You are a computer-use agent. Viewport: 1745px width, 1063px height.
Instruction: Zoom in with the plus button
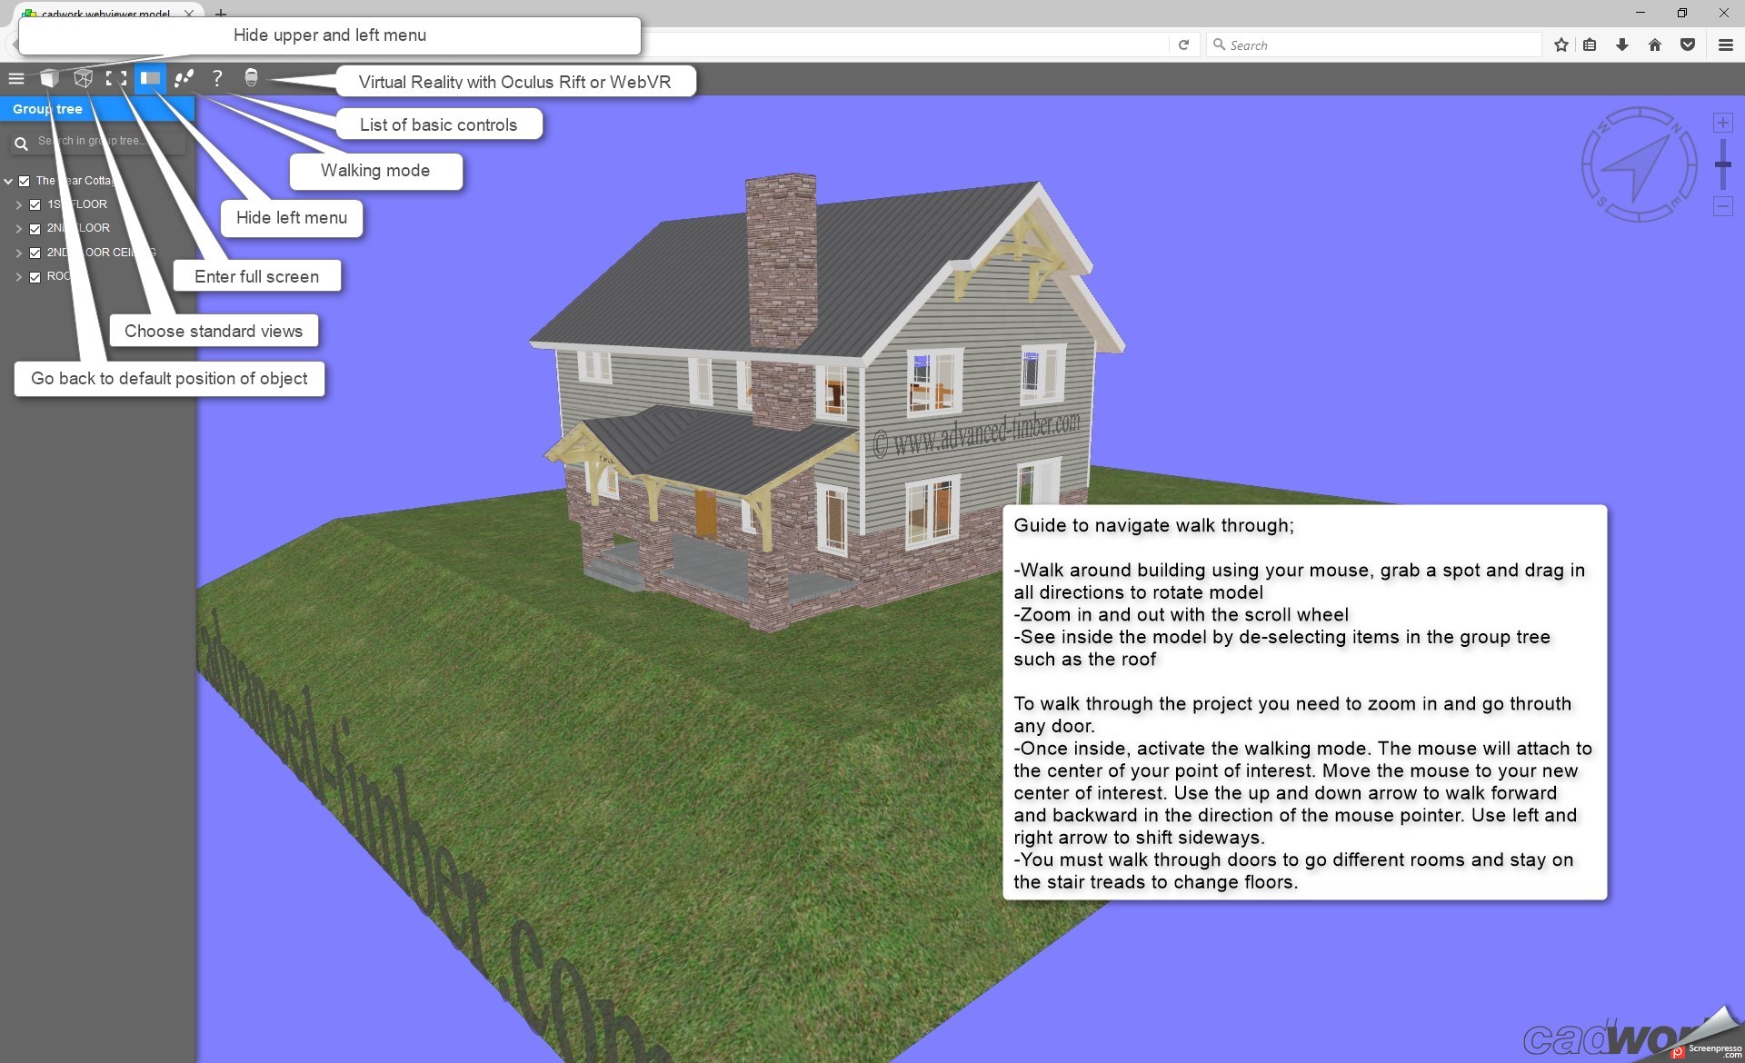point(1722,123)
